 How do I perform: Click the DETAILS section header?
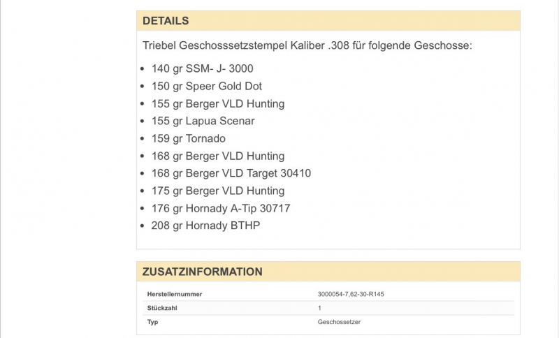(x=166, y=21)
